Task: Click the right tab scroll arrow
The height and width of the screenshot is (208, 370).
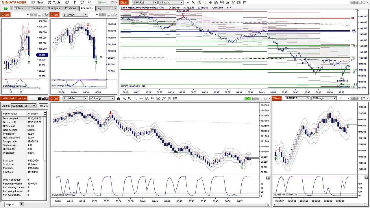Action: click(115, 8)
